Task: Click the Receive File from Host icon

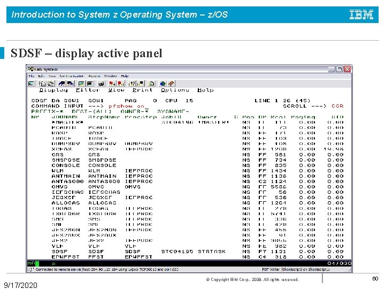Action: [71, 83]
